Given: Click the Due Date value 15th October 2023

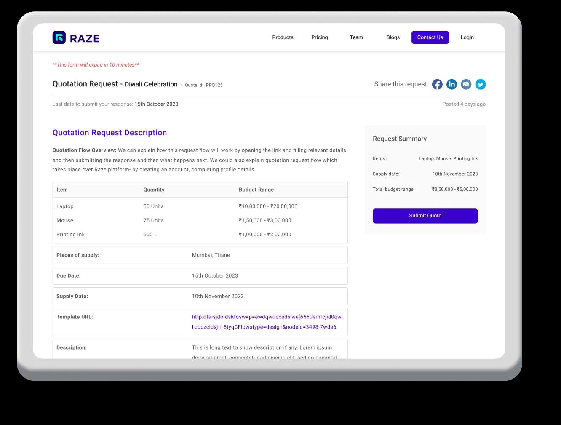Looking at the screenshot, I should 215,275.
